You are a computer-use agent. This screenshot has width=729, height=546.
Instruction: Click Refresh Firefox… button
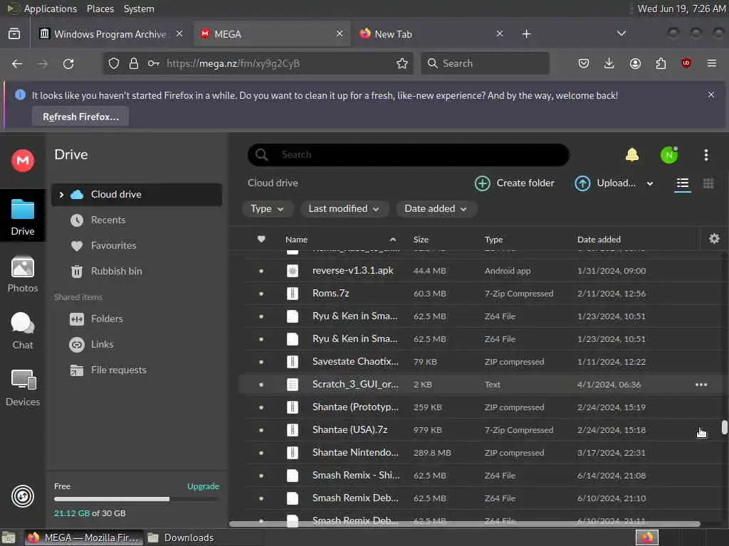coord(81,117)
